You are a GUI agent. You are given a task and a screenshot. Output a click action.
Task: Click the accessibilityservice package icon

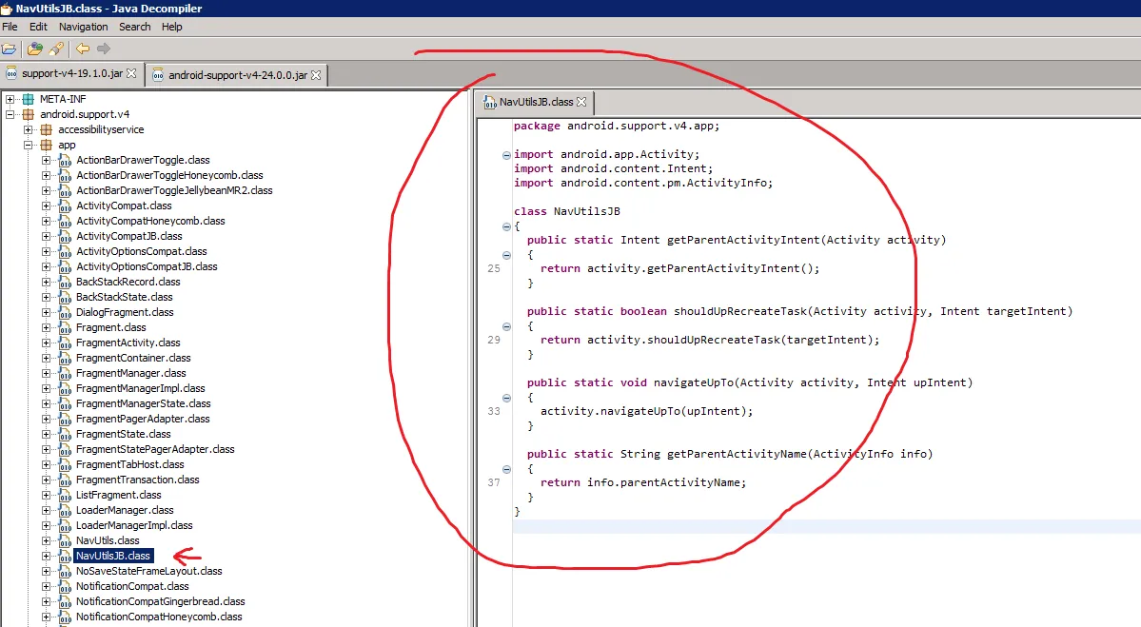click(x=47, y=129)
